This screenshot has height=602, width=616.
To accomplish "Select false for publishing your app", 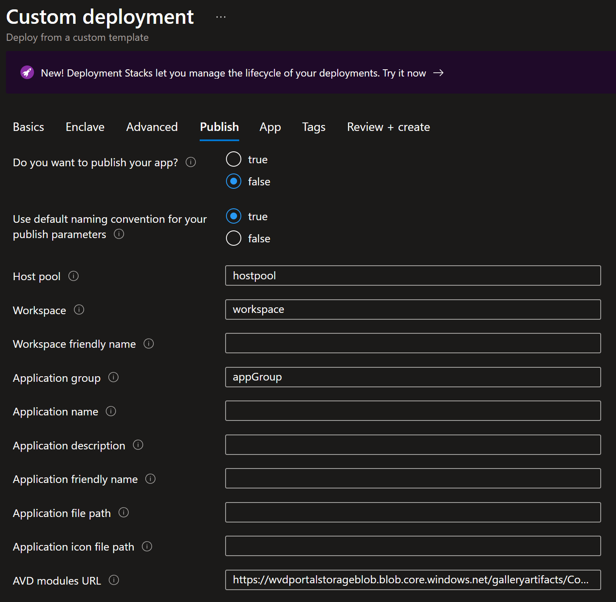I will pyautogui.click(x=234, y=182).
